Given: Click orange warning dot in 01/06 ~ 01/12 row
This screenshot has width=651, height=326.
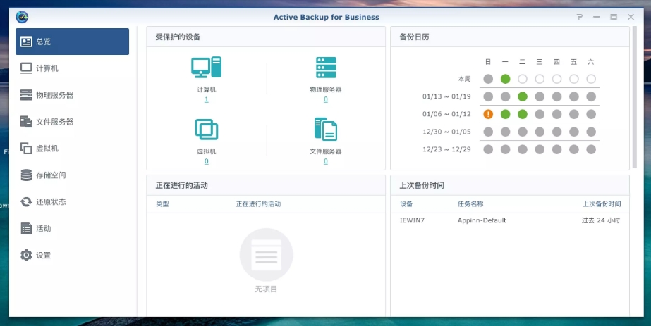Looking at the screenshot, I should [x=488, y=114].
